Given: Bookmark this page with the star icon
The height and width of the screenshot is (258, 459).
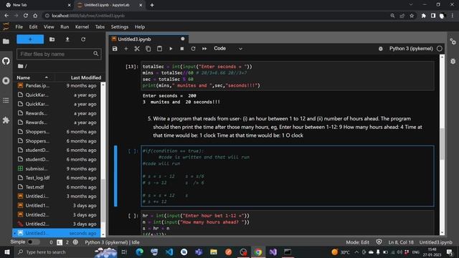Looking at the screenshot, I should 412,16.
